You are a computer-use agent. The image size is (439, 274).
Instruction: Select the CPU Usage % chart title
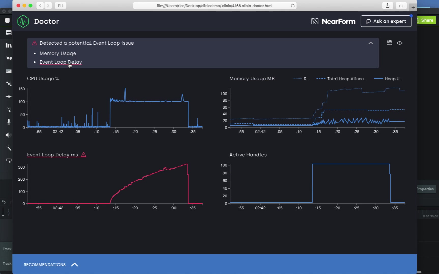click(43, 79)
